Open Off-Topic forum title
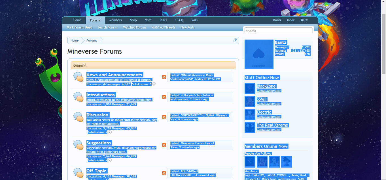This screenshot has width=386, height=180. pyautogui.click(x=96, y=171)
